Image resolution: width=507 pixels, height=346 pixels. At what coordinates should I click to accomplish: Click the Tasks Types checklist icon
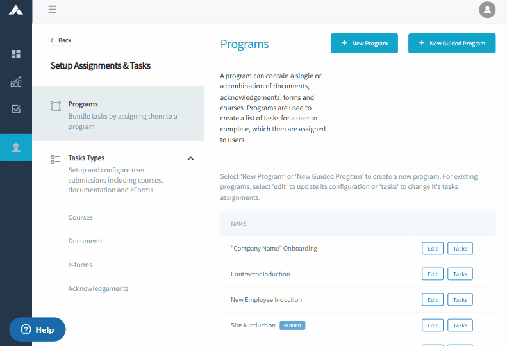tap(55, 160)
